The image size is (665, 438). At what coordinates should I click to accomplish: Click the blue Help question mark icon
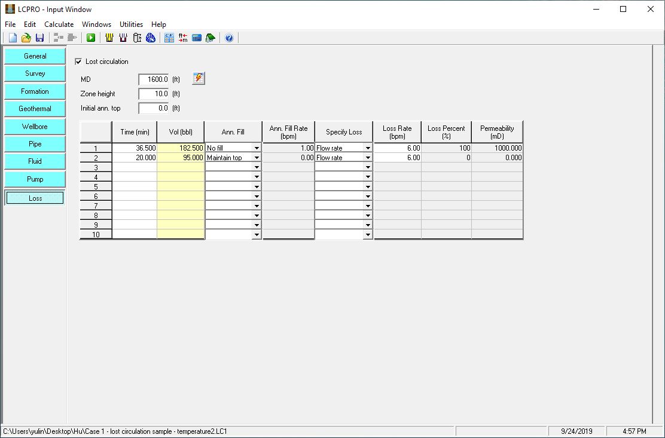[229, 38]
